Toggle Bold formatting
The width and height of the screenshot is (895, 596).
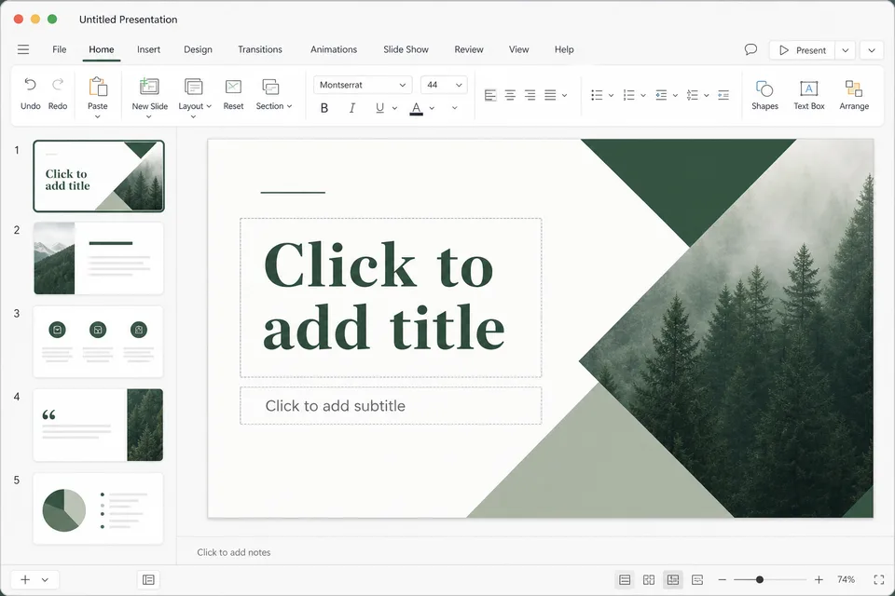click(324, 108)
